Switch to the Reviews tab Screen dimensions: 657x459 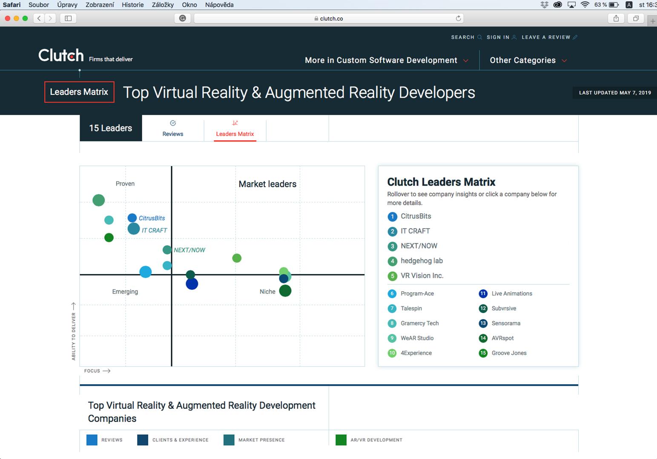click(173, 128)
